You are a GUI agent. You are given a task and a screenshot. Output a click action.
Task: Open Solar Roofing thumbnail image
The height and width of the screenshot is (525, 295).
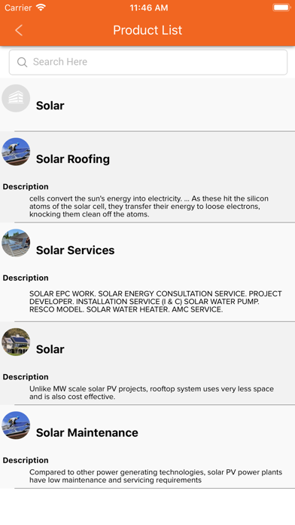pos(16,152)
